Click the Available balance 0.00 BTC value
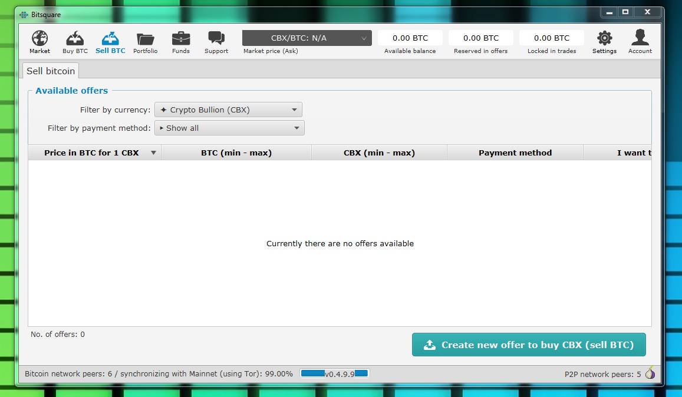Screen dimensions: 682x397 pos(410,38)
